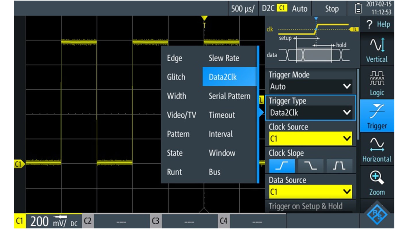
Task: Choose Runt trigger type
Action: click(174, 172)
